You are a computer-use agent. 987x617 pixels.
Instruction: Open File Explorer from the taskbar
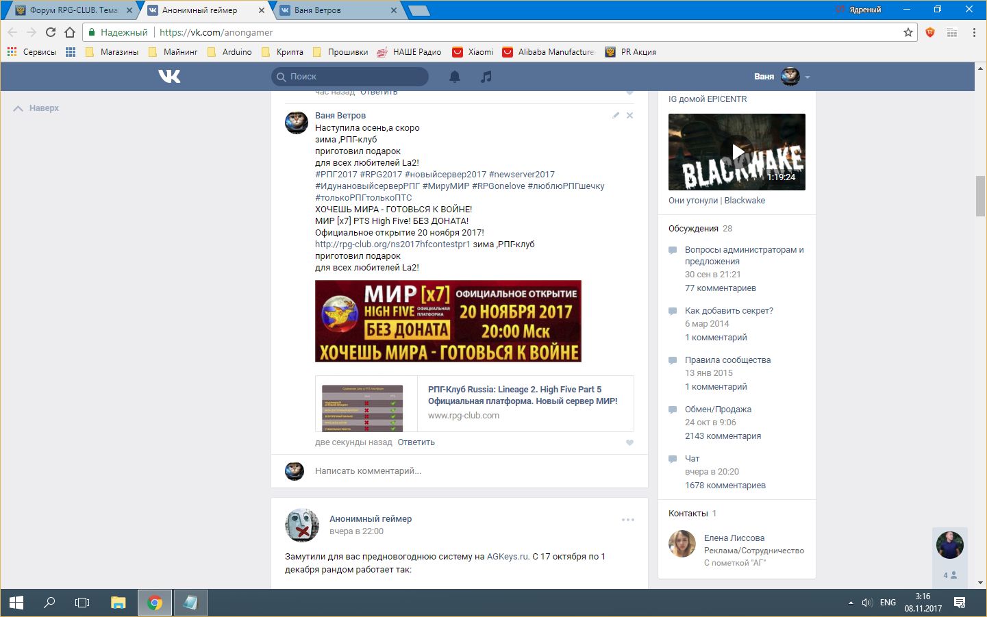click(118, 603)
